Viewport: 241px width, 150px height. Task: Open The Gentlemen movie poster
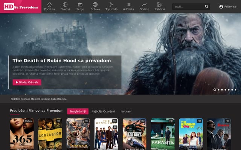[106, 134]
